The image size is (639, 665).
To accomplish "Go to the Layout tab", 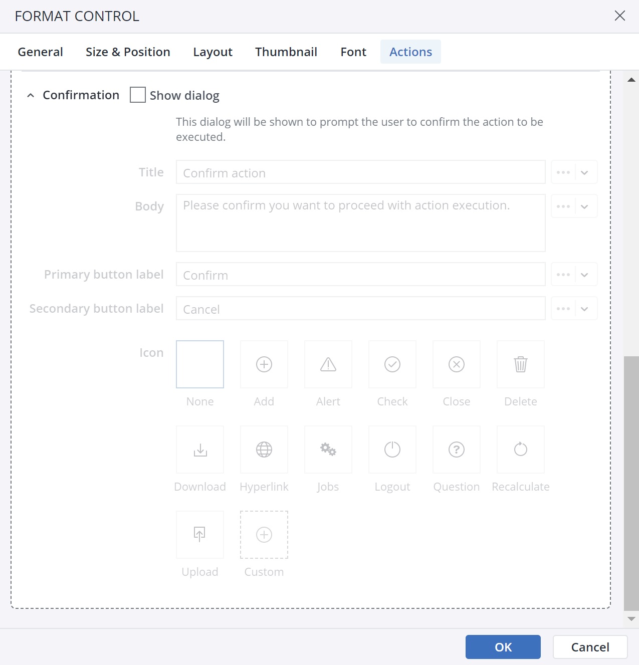I will click(213, 52).
